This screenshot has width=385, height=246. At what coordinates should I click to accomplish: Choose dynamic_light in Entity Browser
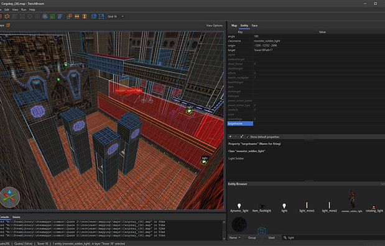pos(239,207)
